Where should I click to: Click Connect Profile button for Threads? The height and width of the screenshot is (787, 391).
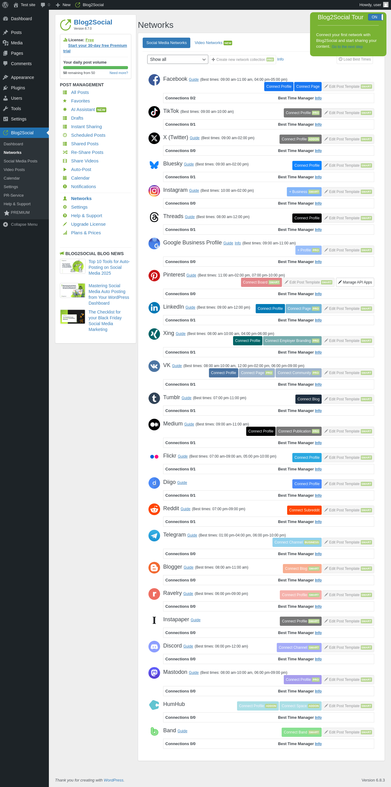coord(307,218)
